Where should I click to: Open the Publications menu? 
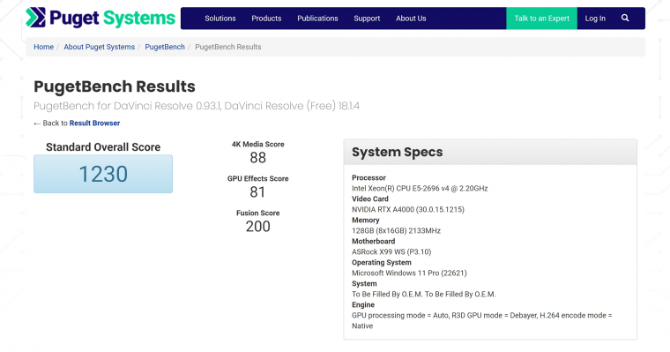point(317,19)
